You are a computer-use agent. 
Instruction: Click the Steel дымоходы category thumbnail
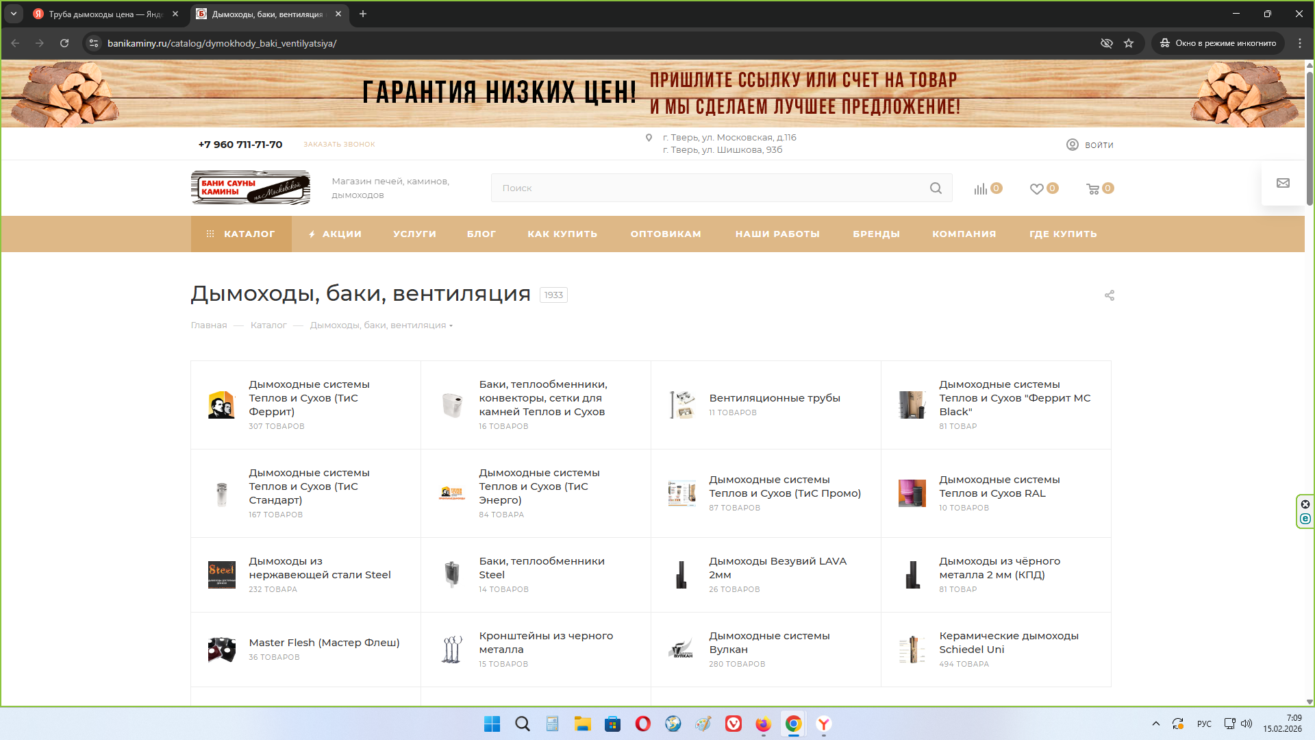coord(221,575)
